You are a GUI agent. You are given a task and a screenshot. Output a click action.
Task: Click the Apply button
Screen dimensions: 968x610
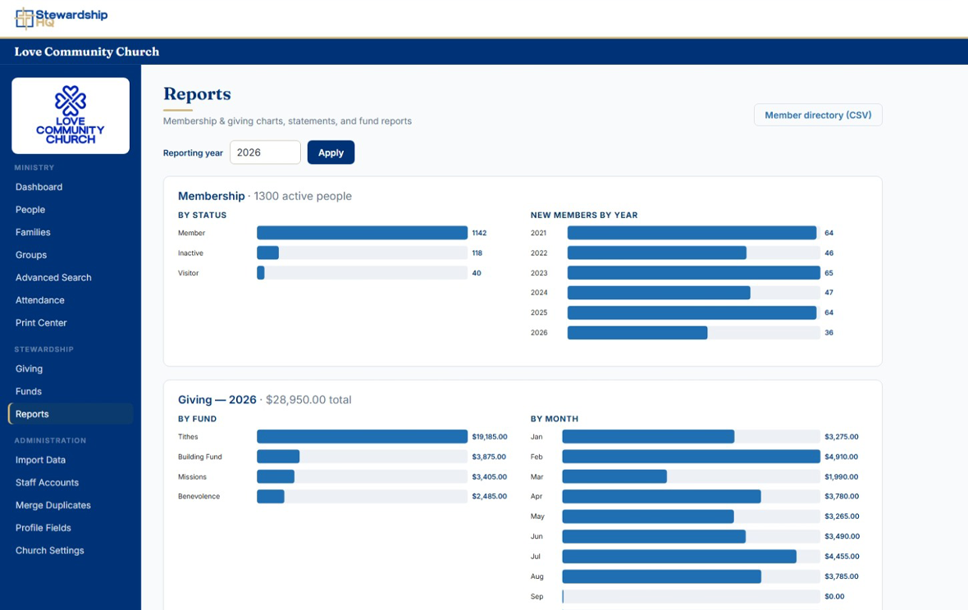pyautogui.click(x=331, y=152)
